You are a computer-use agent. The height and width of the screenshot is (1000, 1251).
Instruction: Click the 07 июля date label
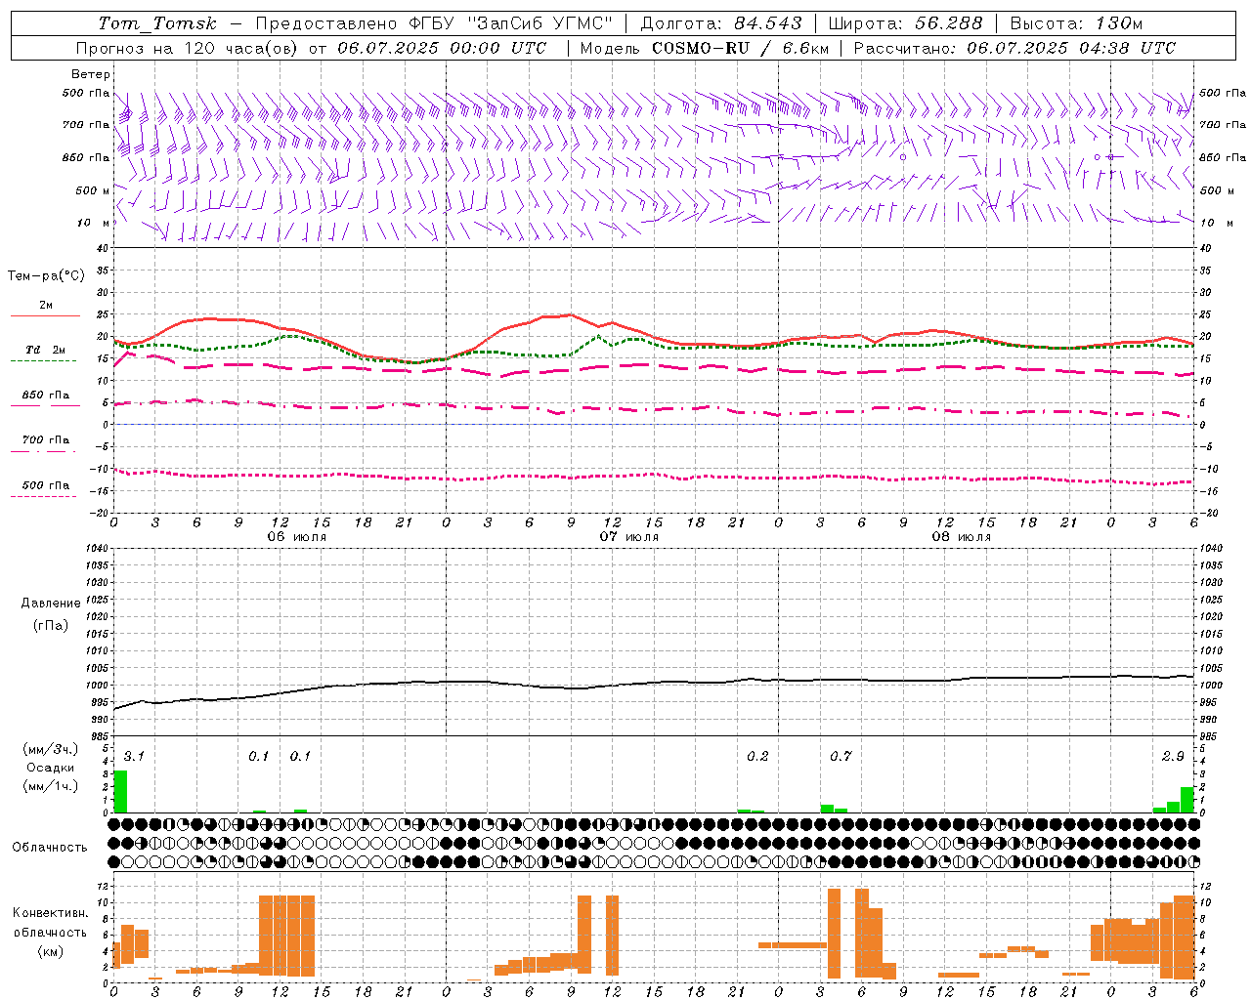(x=629, y=537)
